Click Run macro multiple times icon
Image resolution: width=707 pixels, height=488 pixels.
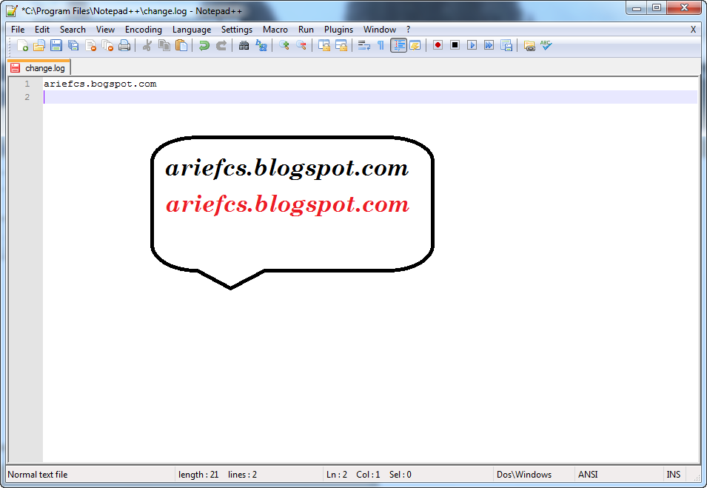pyautogui.click(x=489, y=45)
